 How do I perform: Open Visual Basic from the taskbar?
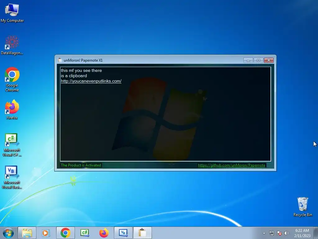[x=123, y=233]
